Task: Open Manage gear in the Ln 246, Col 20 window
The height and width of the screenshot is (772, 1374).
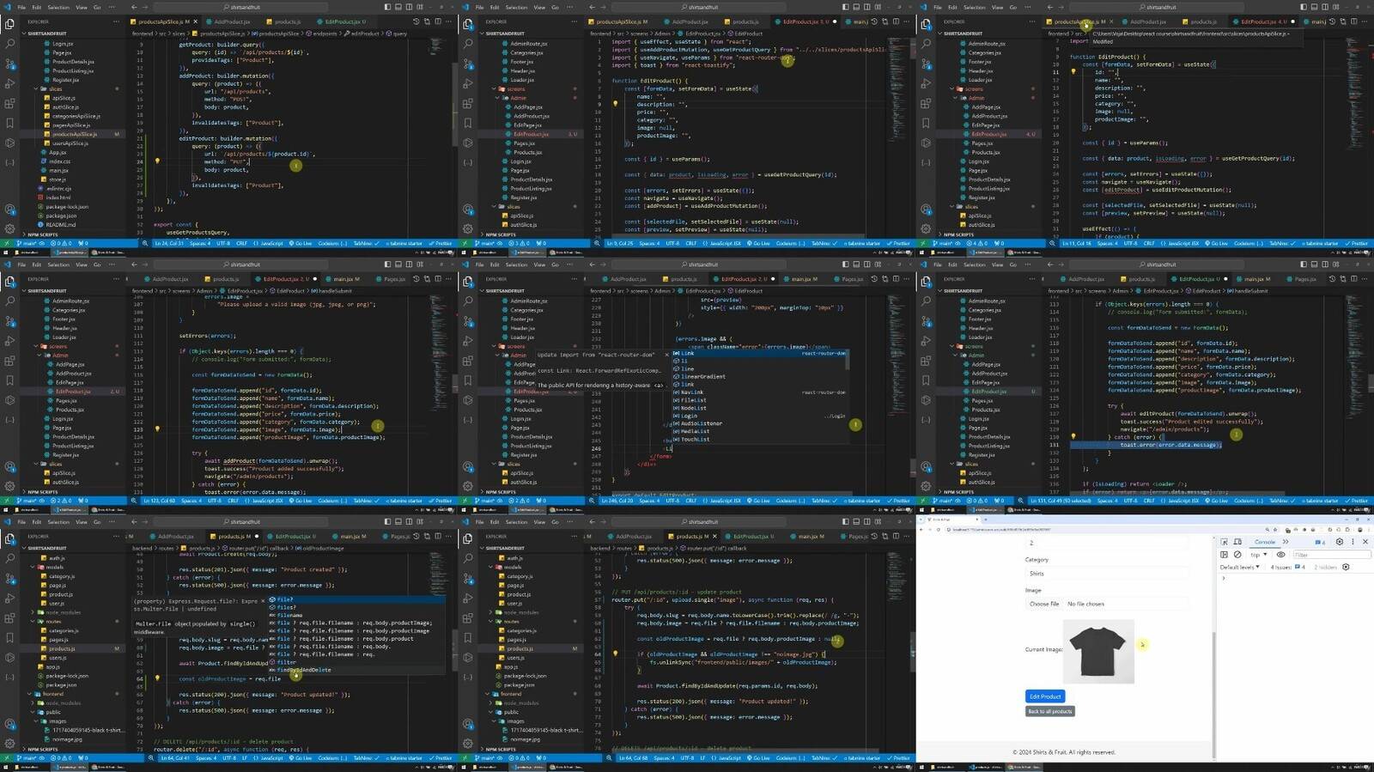Action: (x=468, y=487)
